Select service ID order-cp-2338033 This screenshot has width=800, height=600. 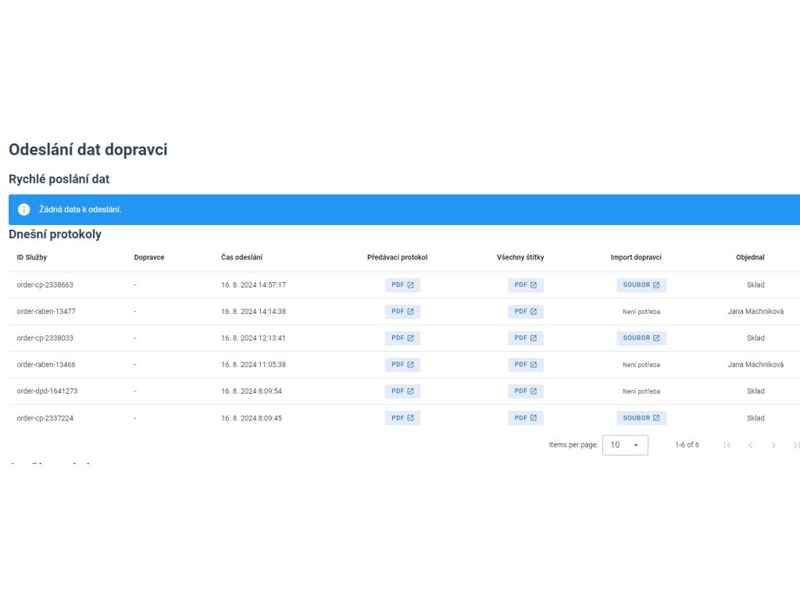coord(45,337)
